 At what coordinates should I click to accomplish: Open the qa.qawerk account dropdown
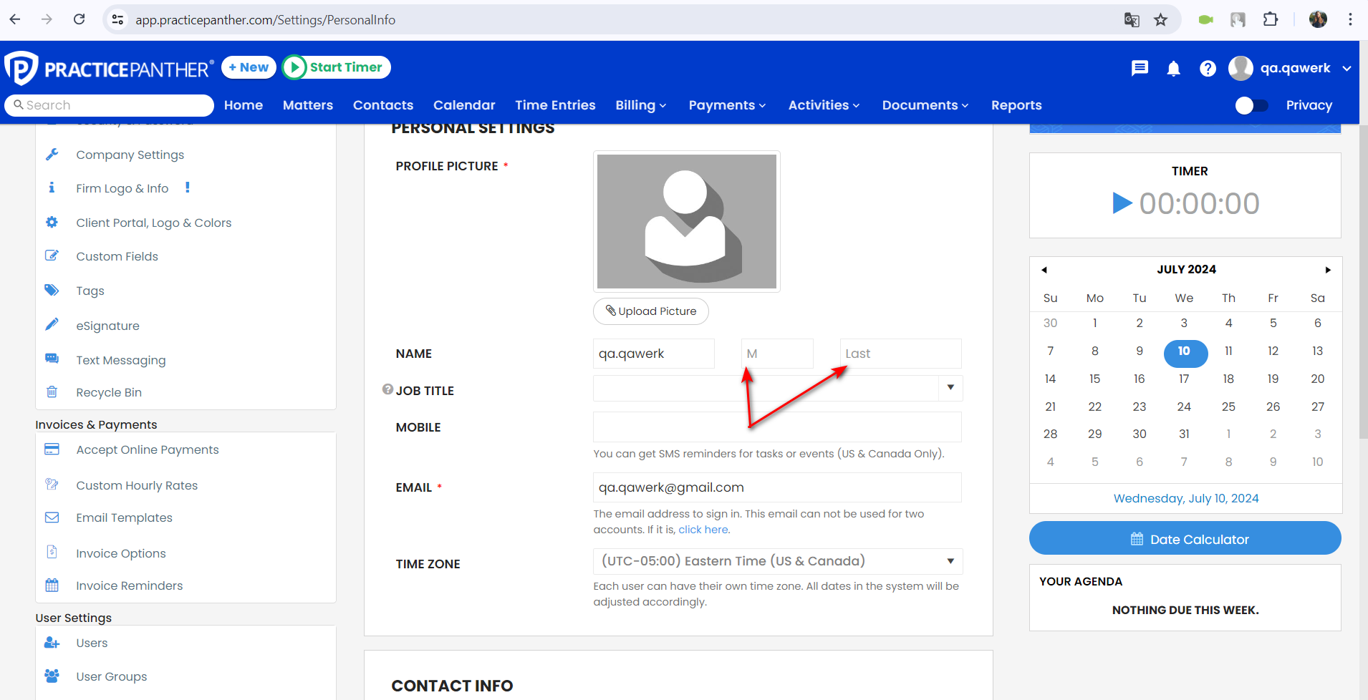pos(1290,68)
